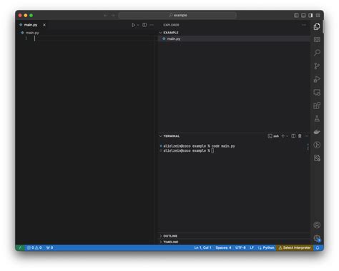Open the Explorer view in the activity bar
339x271 pixels.
point(317,26)
